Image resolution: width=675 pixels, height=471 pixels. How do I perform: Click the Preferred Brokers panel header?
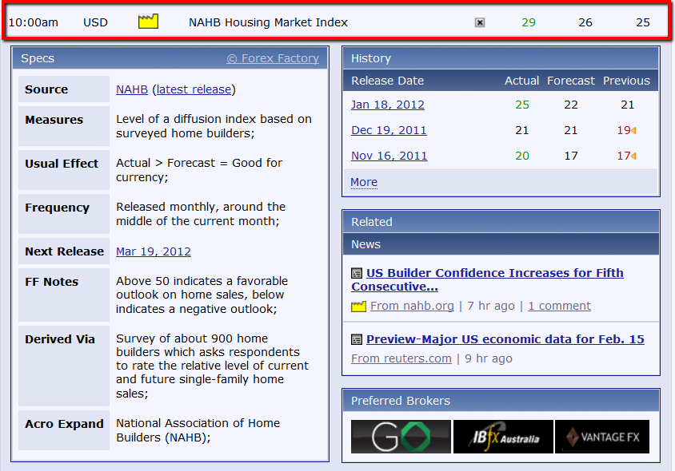point(501,401)
